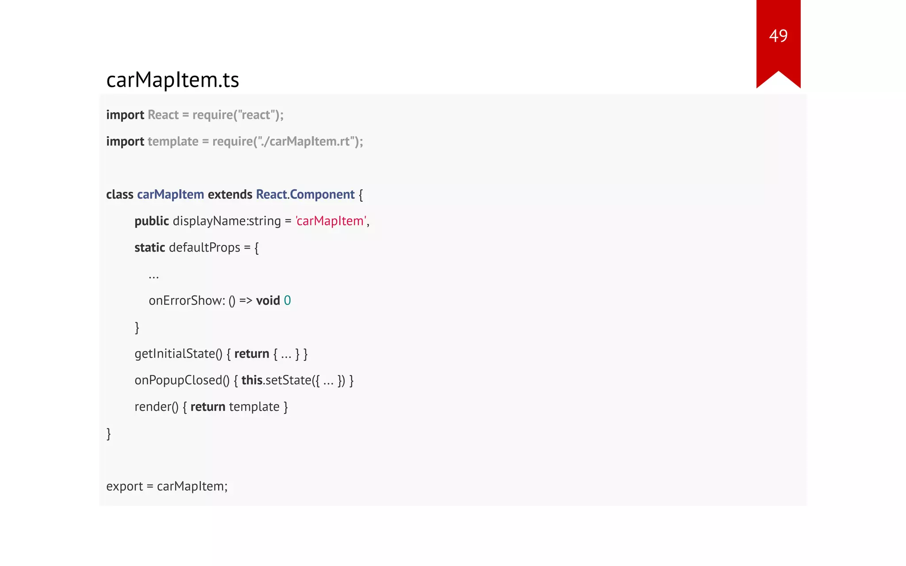Click the public displayName:string text
The height and width of the screenshot is (566, 906).
tap(207, 221)
